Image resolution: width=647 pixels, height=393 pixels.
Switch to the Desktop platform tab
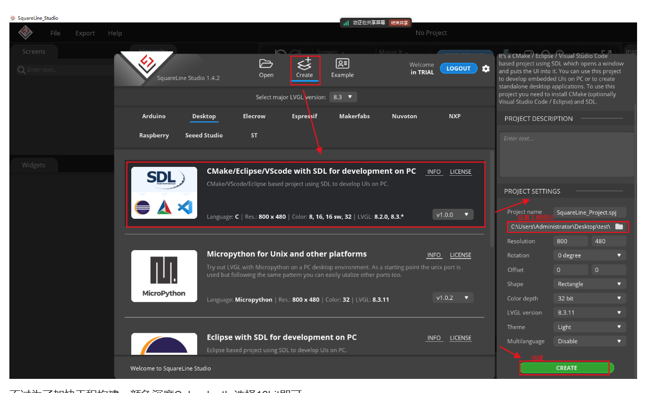[x=204, y=116]
